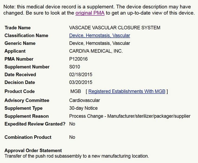198x163 pixels.
Task: Click the Process Change supplement reason text
Action: pos(130,116)
